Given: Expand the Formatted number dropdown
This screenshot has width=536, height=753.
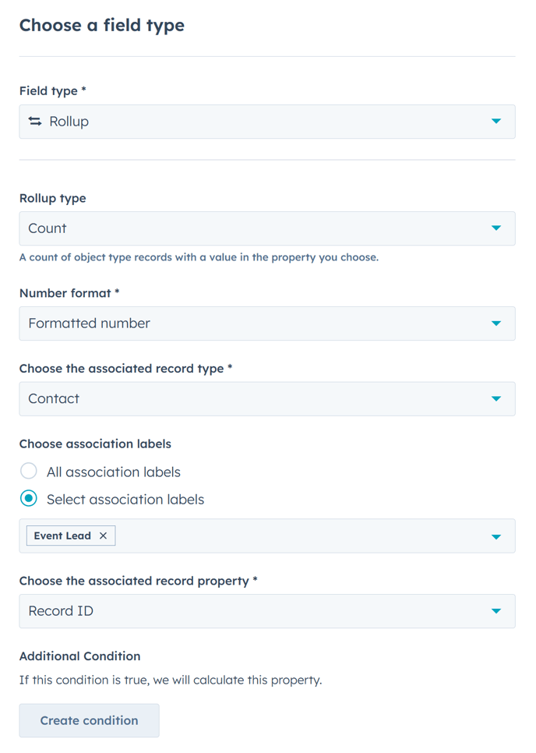Looking at the screenshot, I should 266,323.
